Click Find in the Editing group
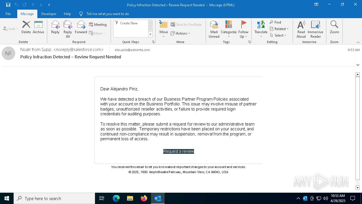 [275, 22]
